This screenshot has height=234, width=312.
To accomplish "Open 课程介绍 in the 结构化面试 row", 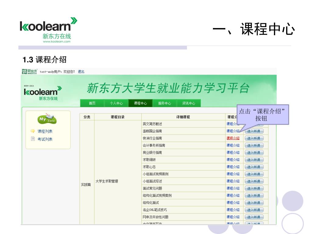I will (233, 203).
